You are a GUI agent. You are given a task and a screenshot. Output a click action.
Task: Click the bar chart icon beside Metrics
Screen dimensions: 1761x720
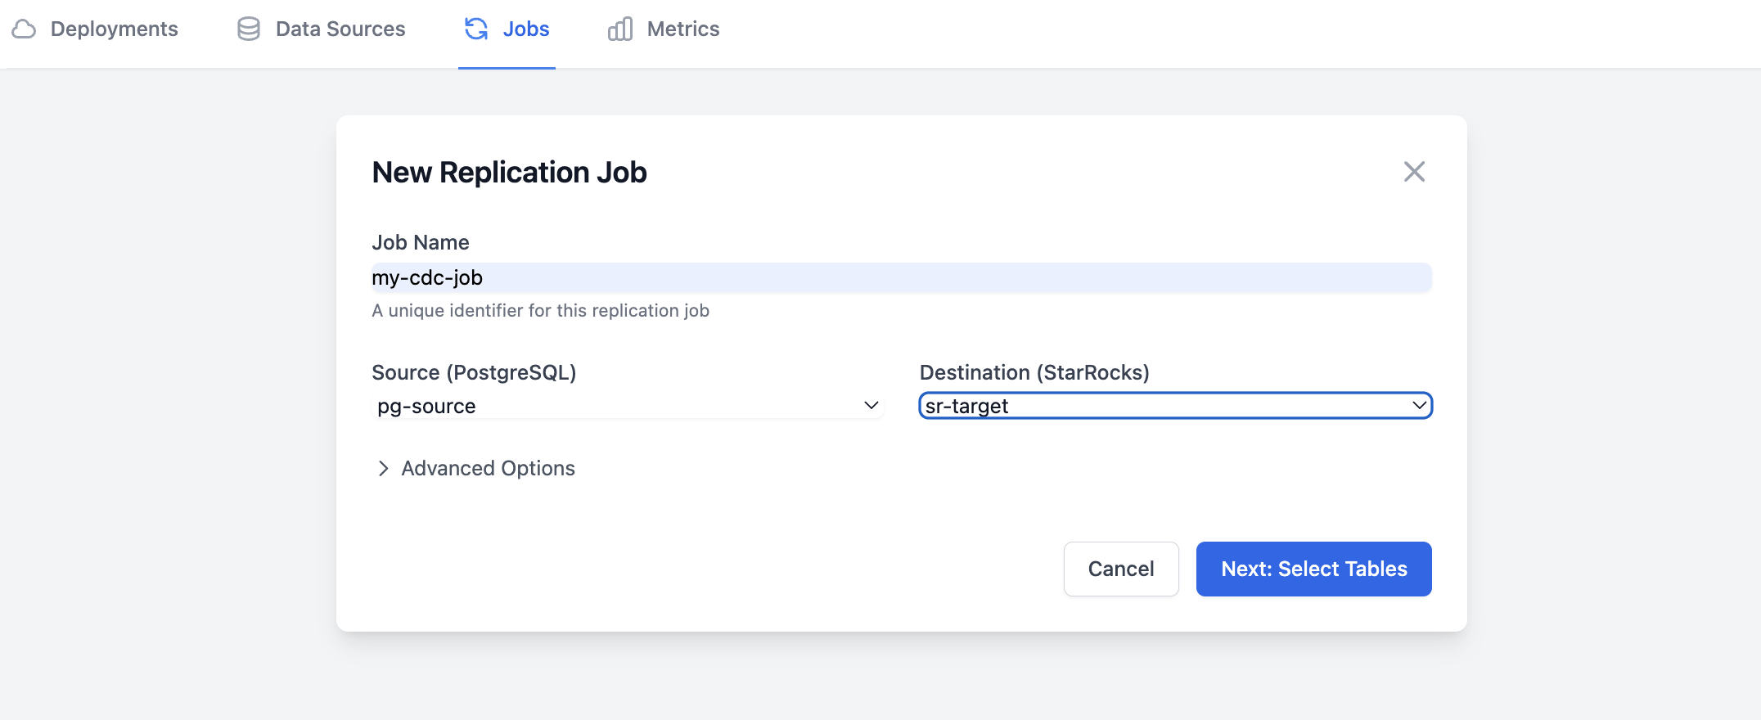coord(620,29)
